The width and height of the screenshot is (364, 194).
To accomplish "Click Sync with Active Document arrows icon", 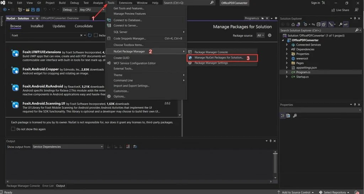I will click(314, 25).
